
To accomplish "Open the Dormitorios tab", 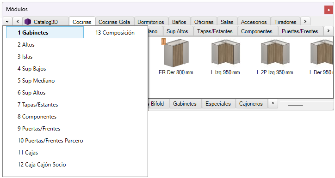I will coord(151,22).
